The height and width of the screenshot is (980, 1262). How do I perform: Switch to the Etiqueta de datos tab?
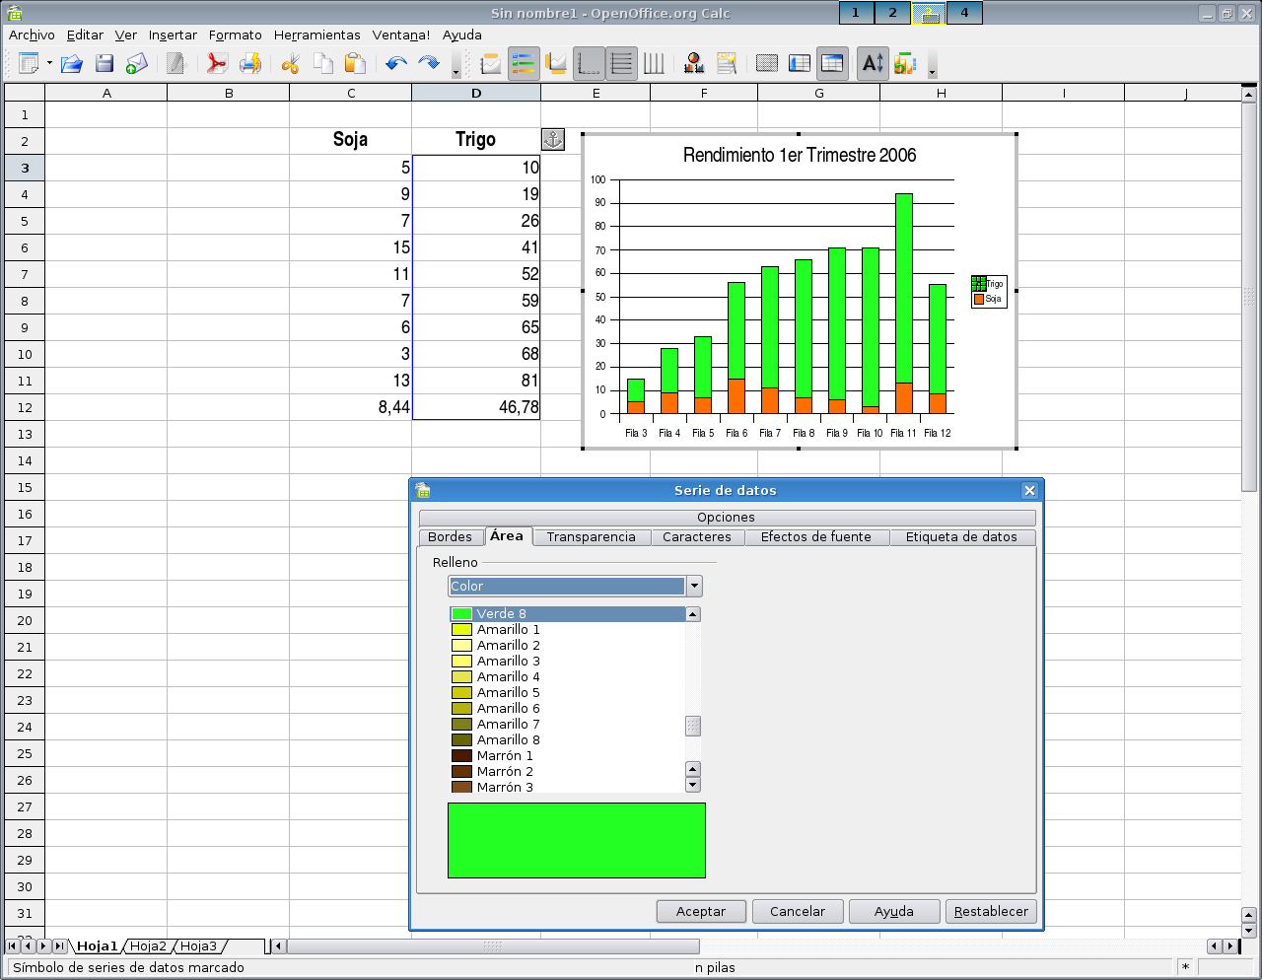coord(960,536)
